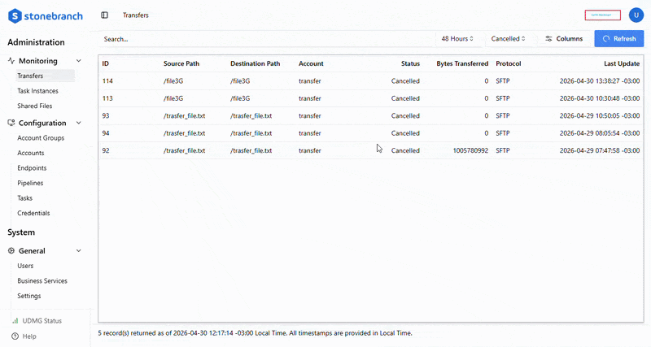Image resolution: width=651 pixels, height=347 pixels.
Task: Click bytes value 1005780992
Action: (470, 150)
